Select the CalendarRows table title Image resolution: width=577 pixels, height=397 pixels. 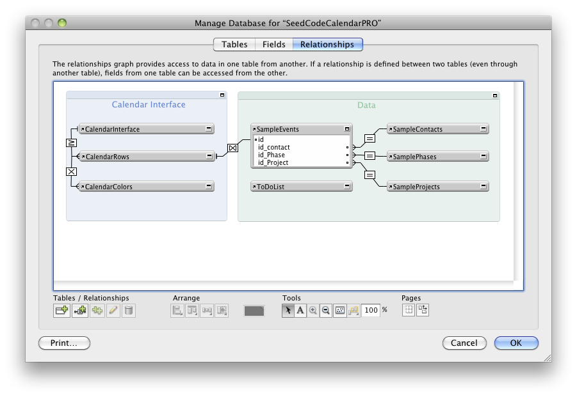(x=108, y=157)
